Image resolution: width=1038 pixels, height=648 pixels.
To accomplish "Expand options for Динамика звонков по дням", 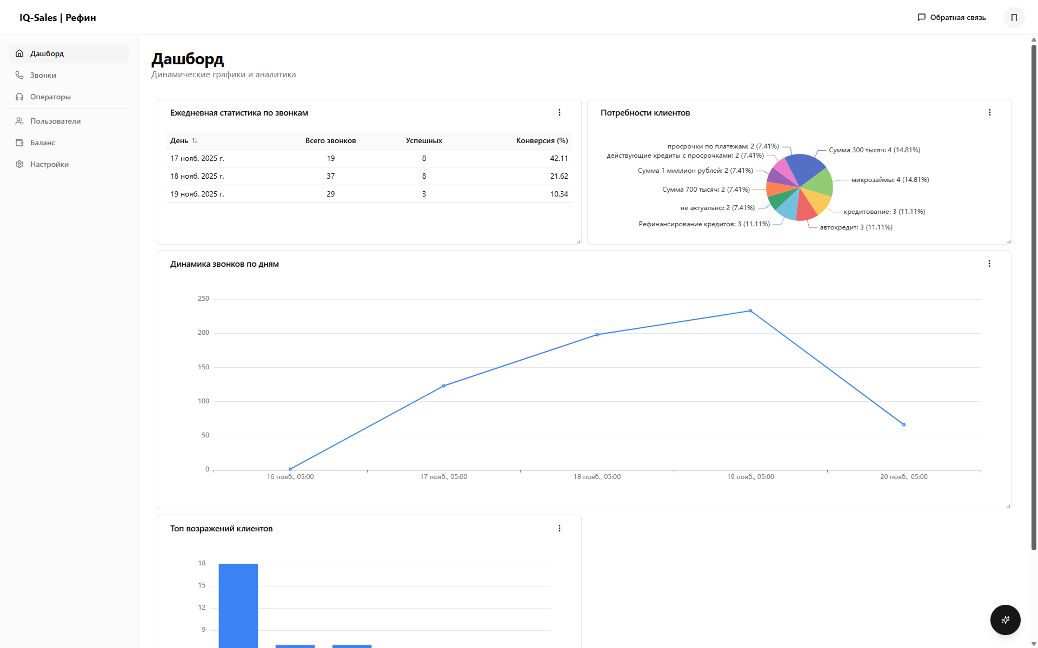I will (x=989, y=264).
